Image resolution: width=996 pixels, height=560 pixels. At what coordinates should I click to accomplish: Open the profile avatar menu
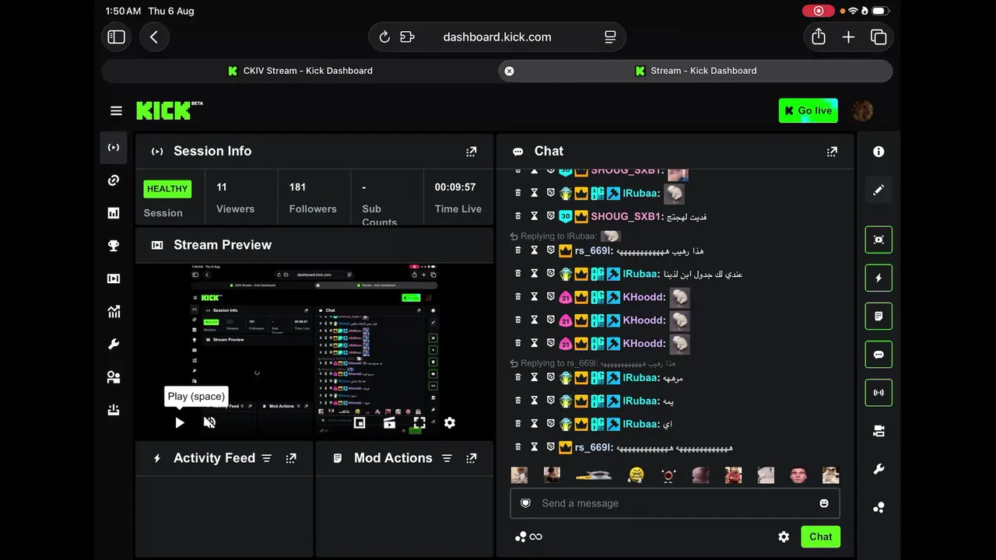pyautogui.click(x=862, y=110)
